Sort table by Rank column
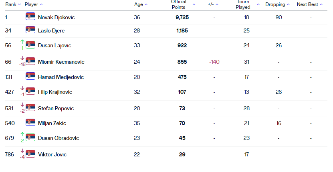Image resolution: width=333 pixels, height=172 pixels. 13,4
